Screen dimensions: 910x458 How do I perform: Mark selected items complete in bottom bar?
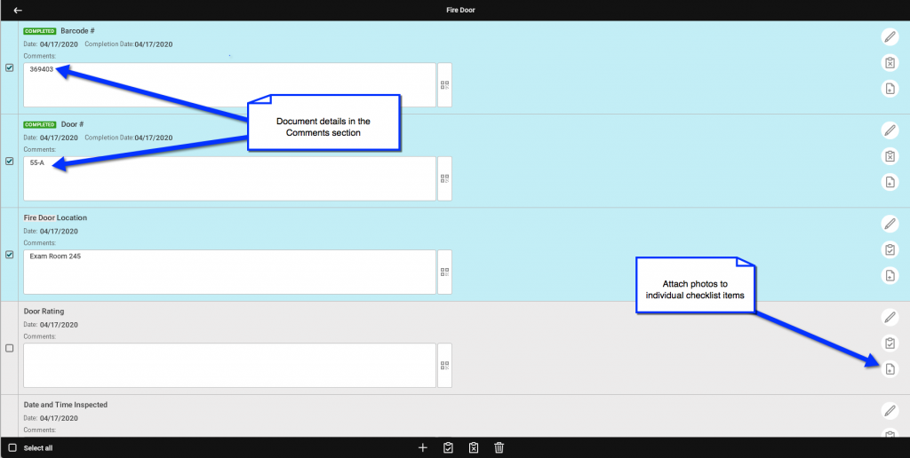click(449, 448)
